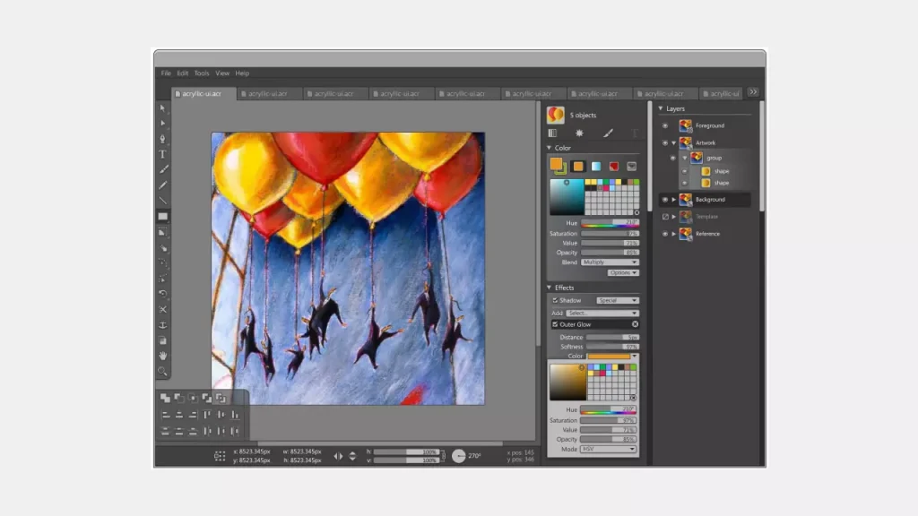Select the Zoom magnifier tool

pos(163,372)
